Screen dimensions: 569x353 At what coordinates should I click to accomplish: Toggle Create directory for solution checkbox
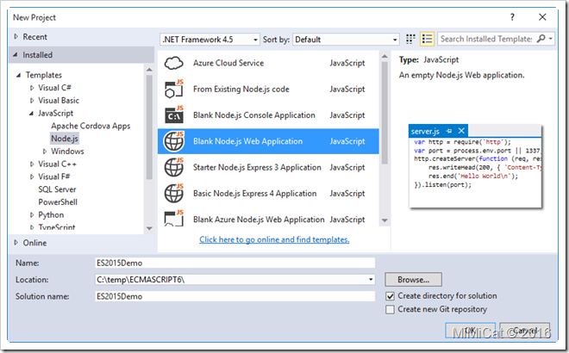pos(390,296)
